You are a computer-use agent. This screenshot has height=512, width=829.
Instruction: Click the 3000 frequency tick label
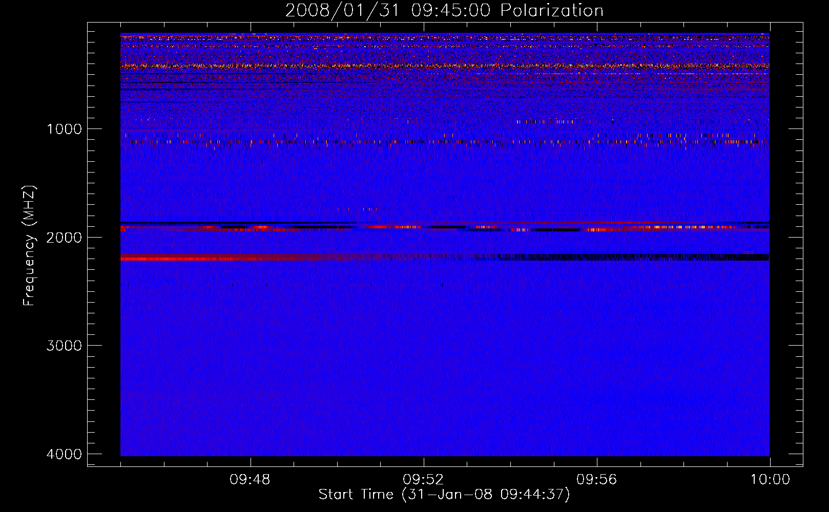tap(64, 346)
